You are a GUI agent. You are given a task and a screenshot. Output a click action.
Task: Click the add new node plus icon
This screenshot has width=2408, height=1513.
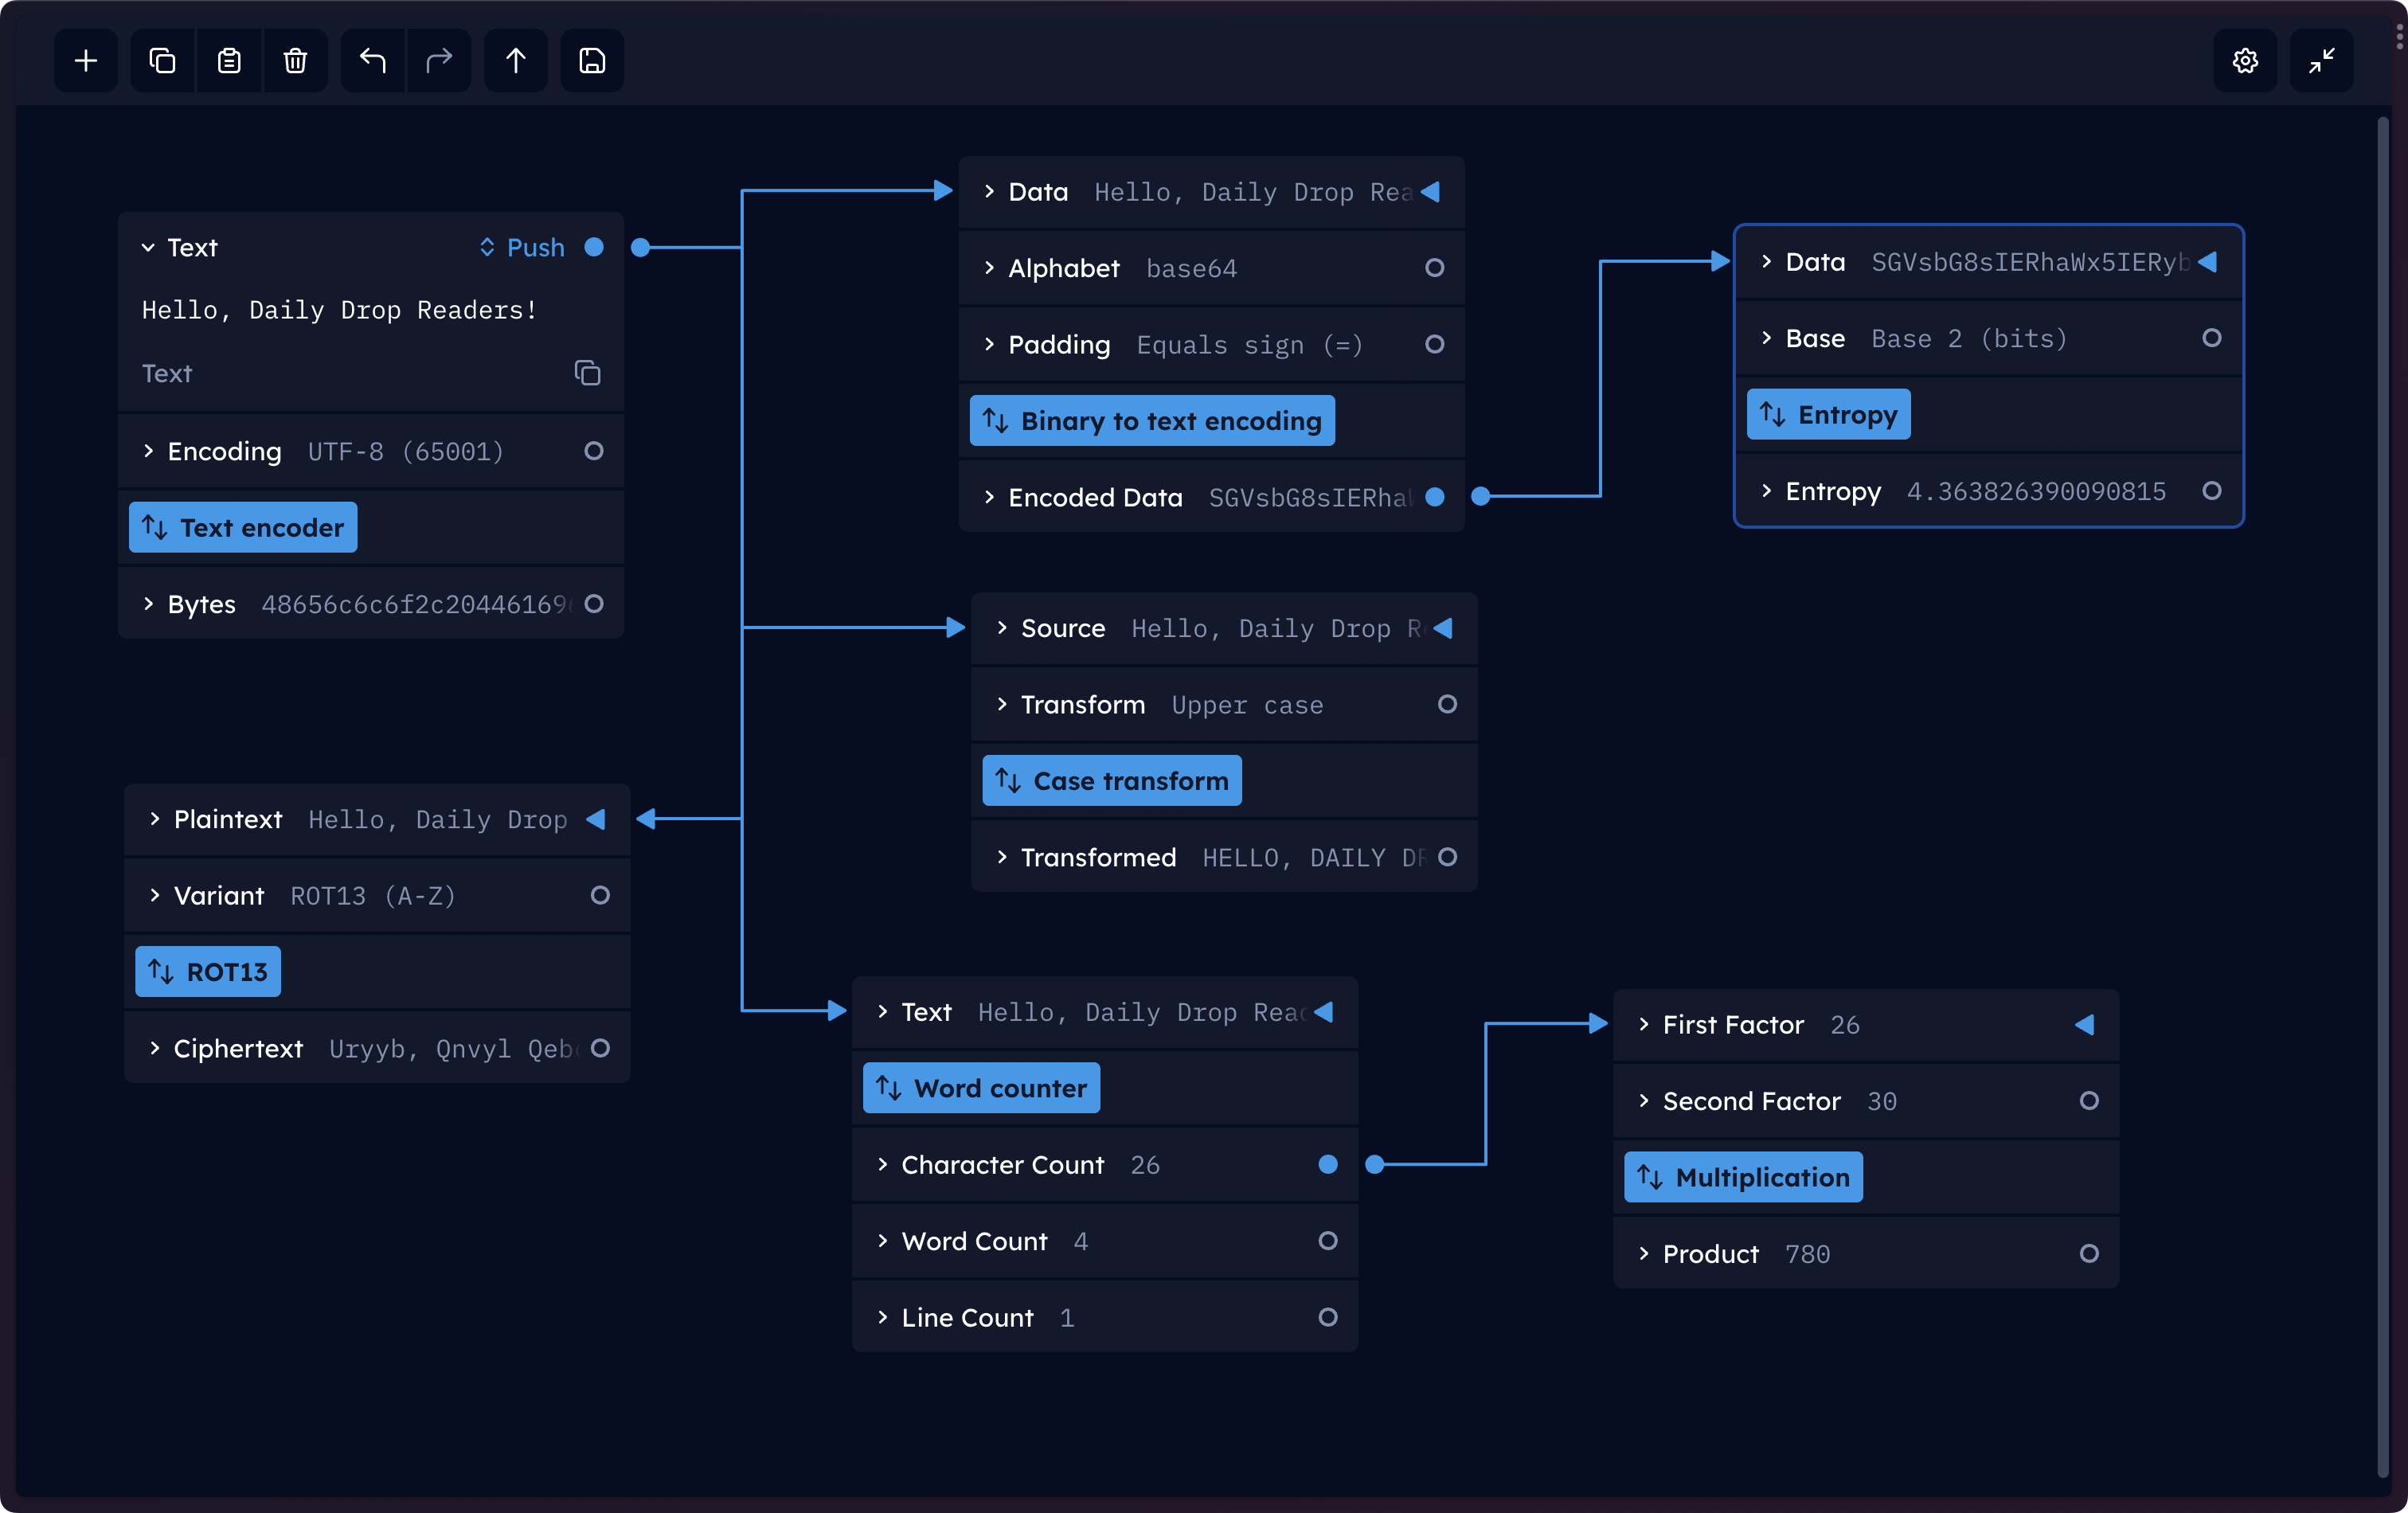click(86, 61)
